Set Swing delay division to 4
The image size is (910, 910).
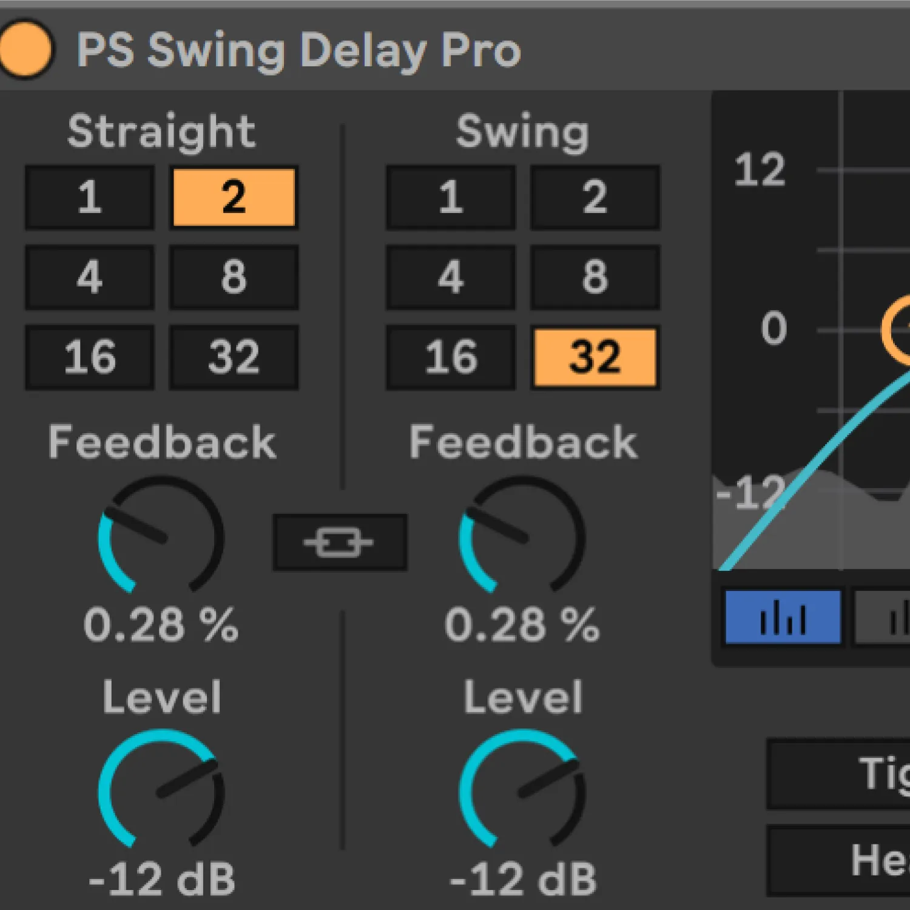[x=451, y=277]
